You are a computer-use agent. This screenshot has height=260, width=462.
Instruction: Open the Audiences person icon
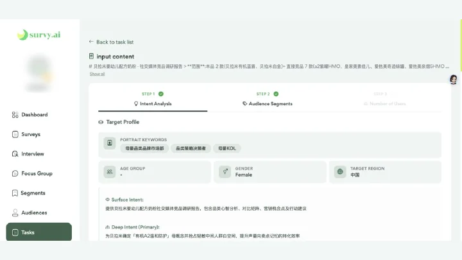[15, 212]
